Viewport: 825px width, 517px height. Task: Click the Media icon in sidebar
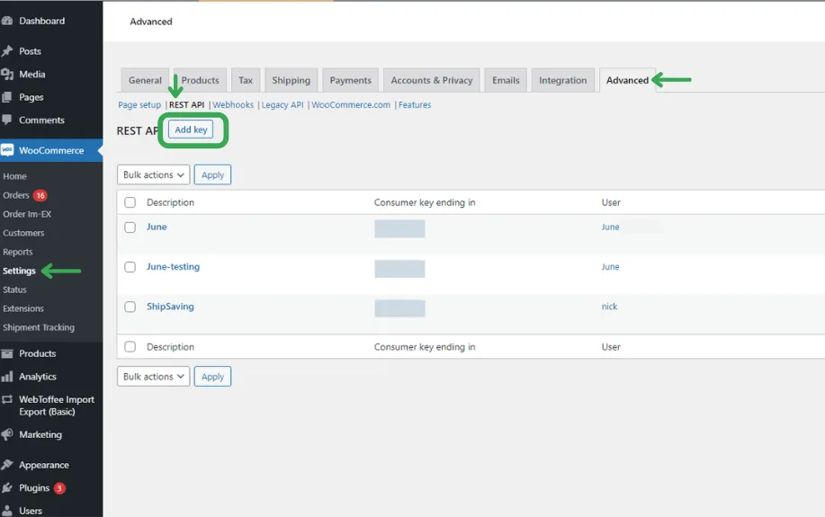click(x=7, y=74)
